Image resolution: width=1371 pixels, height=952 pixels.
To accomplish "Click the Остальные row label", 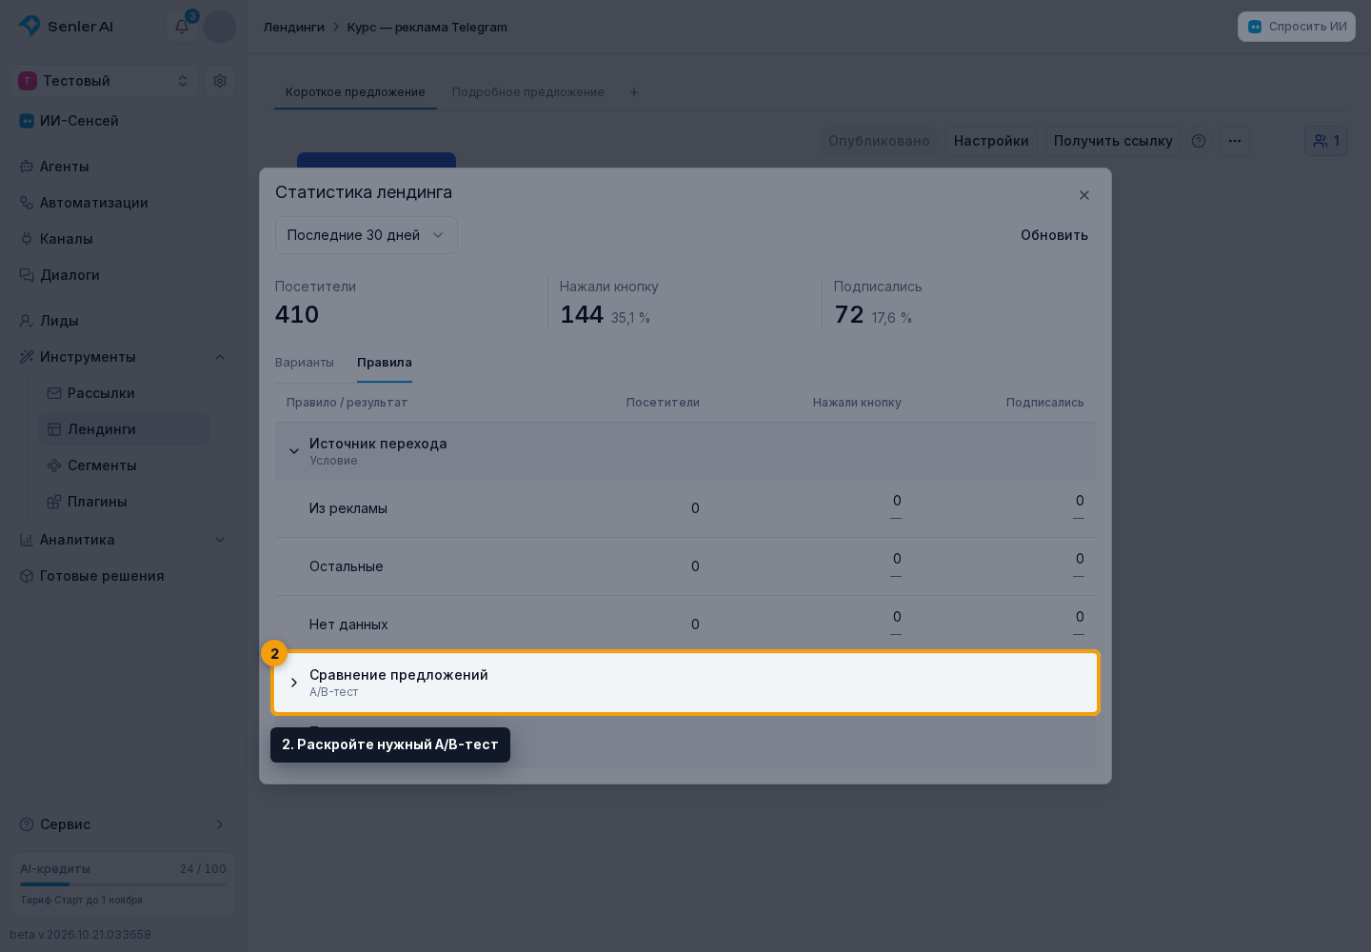I will pos(347,566).
